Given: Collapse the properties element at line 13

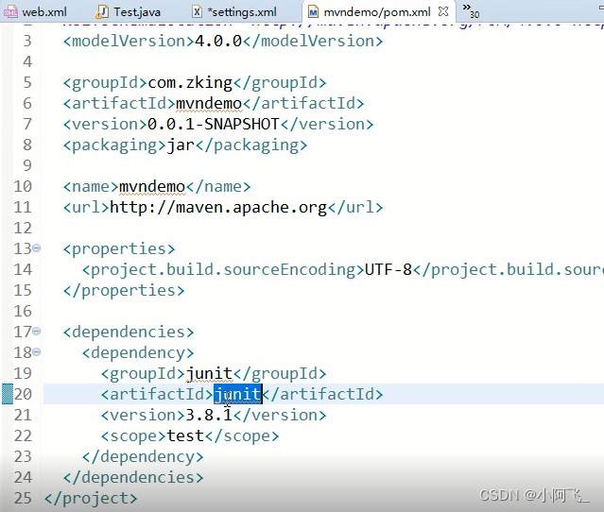Looking at the screenshot, I should [37, 247].
